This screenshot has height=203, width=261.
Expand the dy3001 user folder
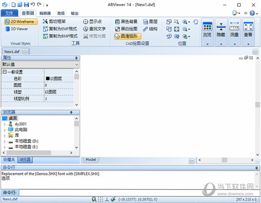coord(4,124)
